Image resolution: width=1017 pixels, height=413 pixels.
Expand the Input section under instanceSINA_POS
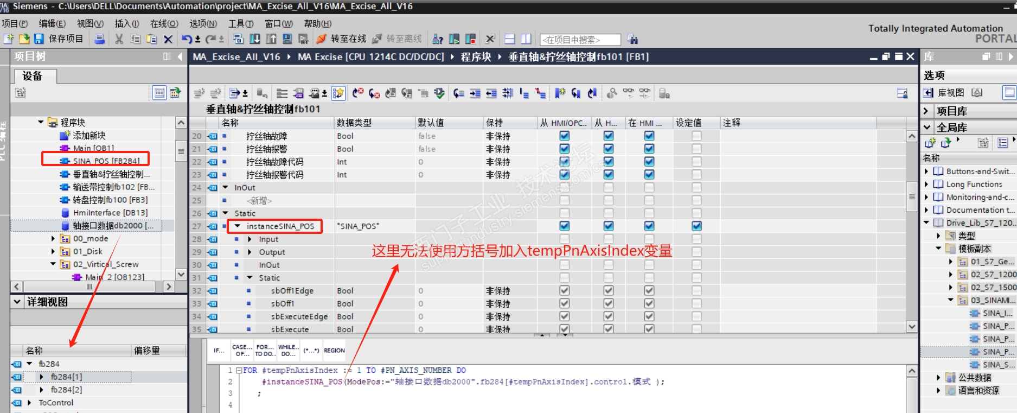click(250, 239)
